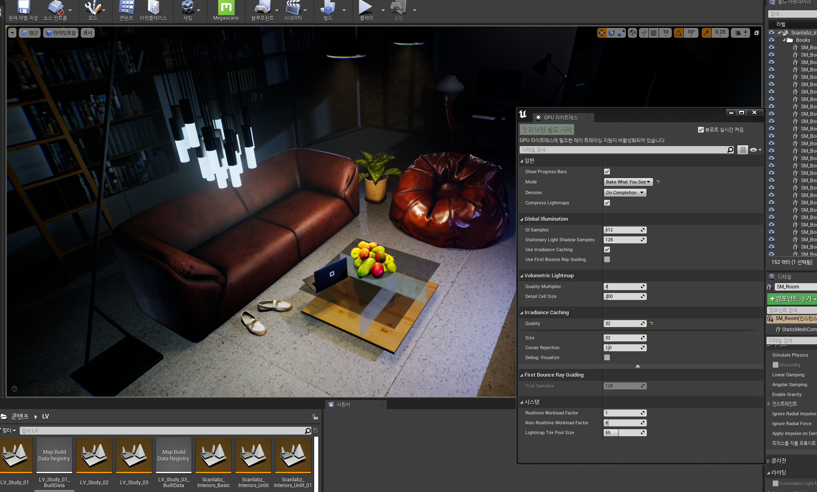Toggle Show Progress Bars checkbox
Image resolution: width=817 pixels, height=492 pixels.
click(x=607, y=172)
